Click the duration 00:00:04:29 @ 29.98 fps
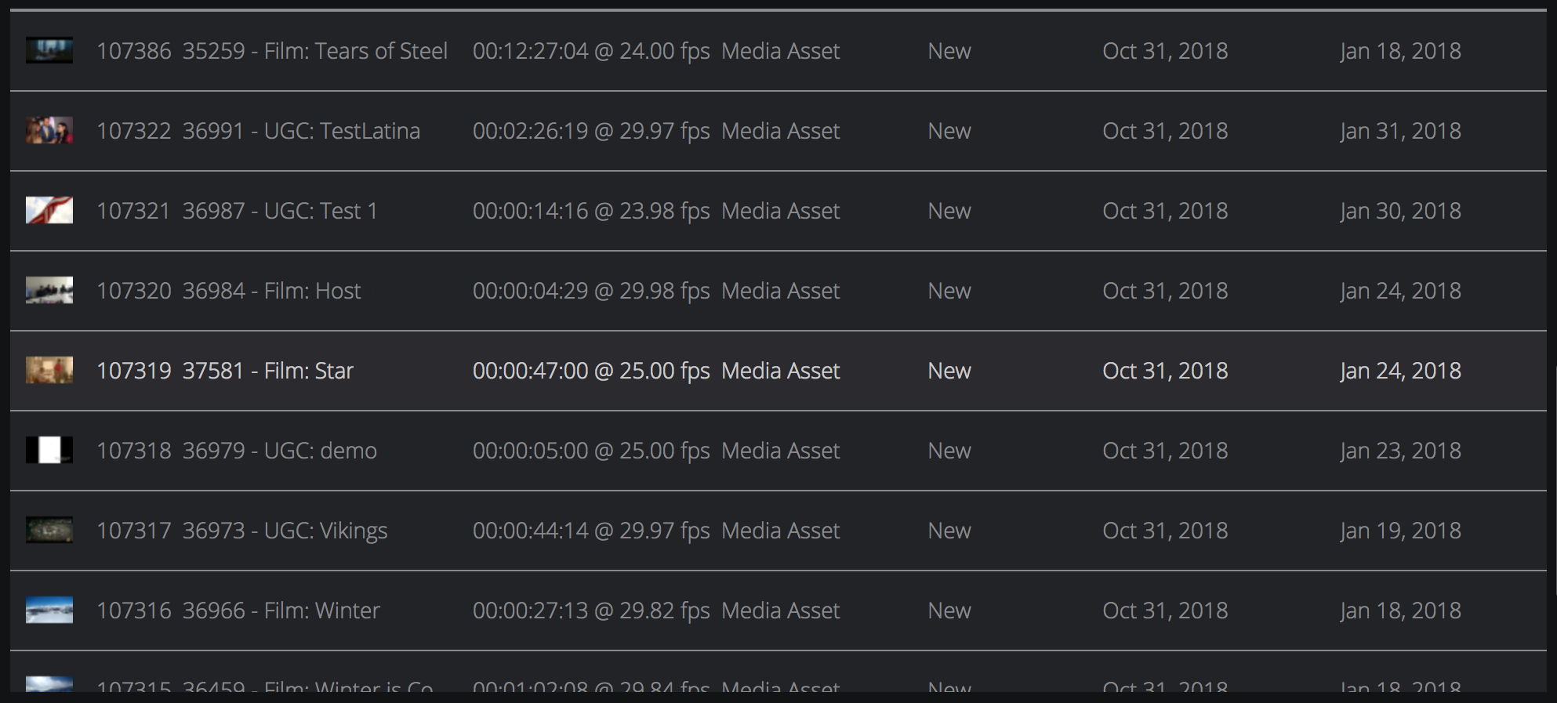Screen dimensions: 1557x703 pos(591,291)
